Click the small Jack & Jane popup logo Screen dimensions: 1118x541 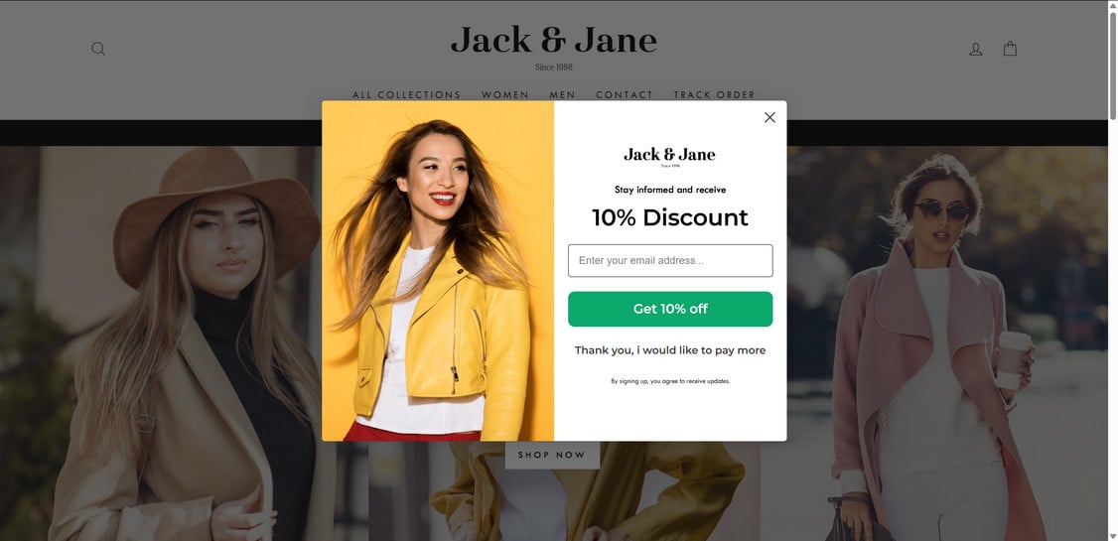pyautogui.click(x=669, y=156)
